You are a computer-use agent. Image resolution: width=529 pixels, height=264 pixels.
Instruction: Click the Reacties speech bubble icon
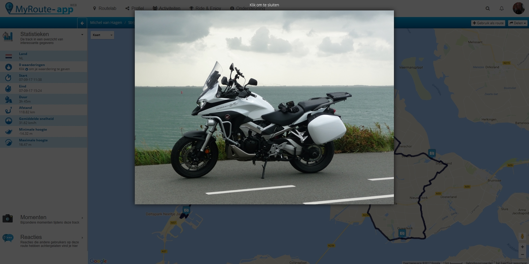(8, 238)
